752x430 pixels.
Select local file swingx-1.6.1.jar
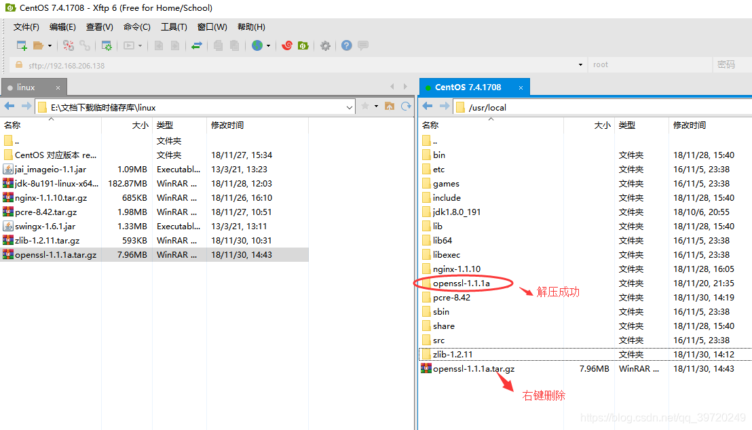[45, 227]
